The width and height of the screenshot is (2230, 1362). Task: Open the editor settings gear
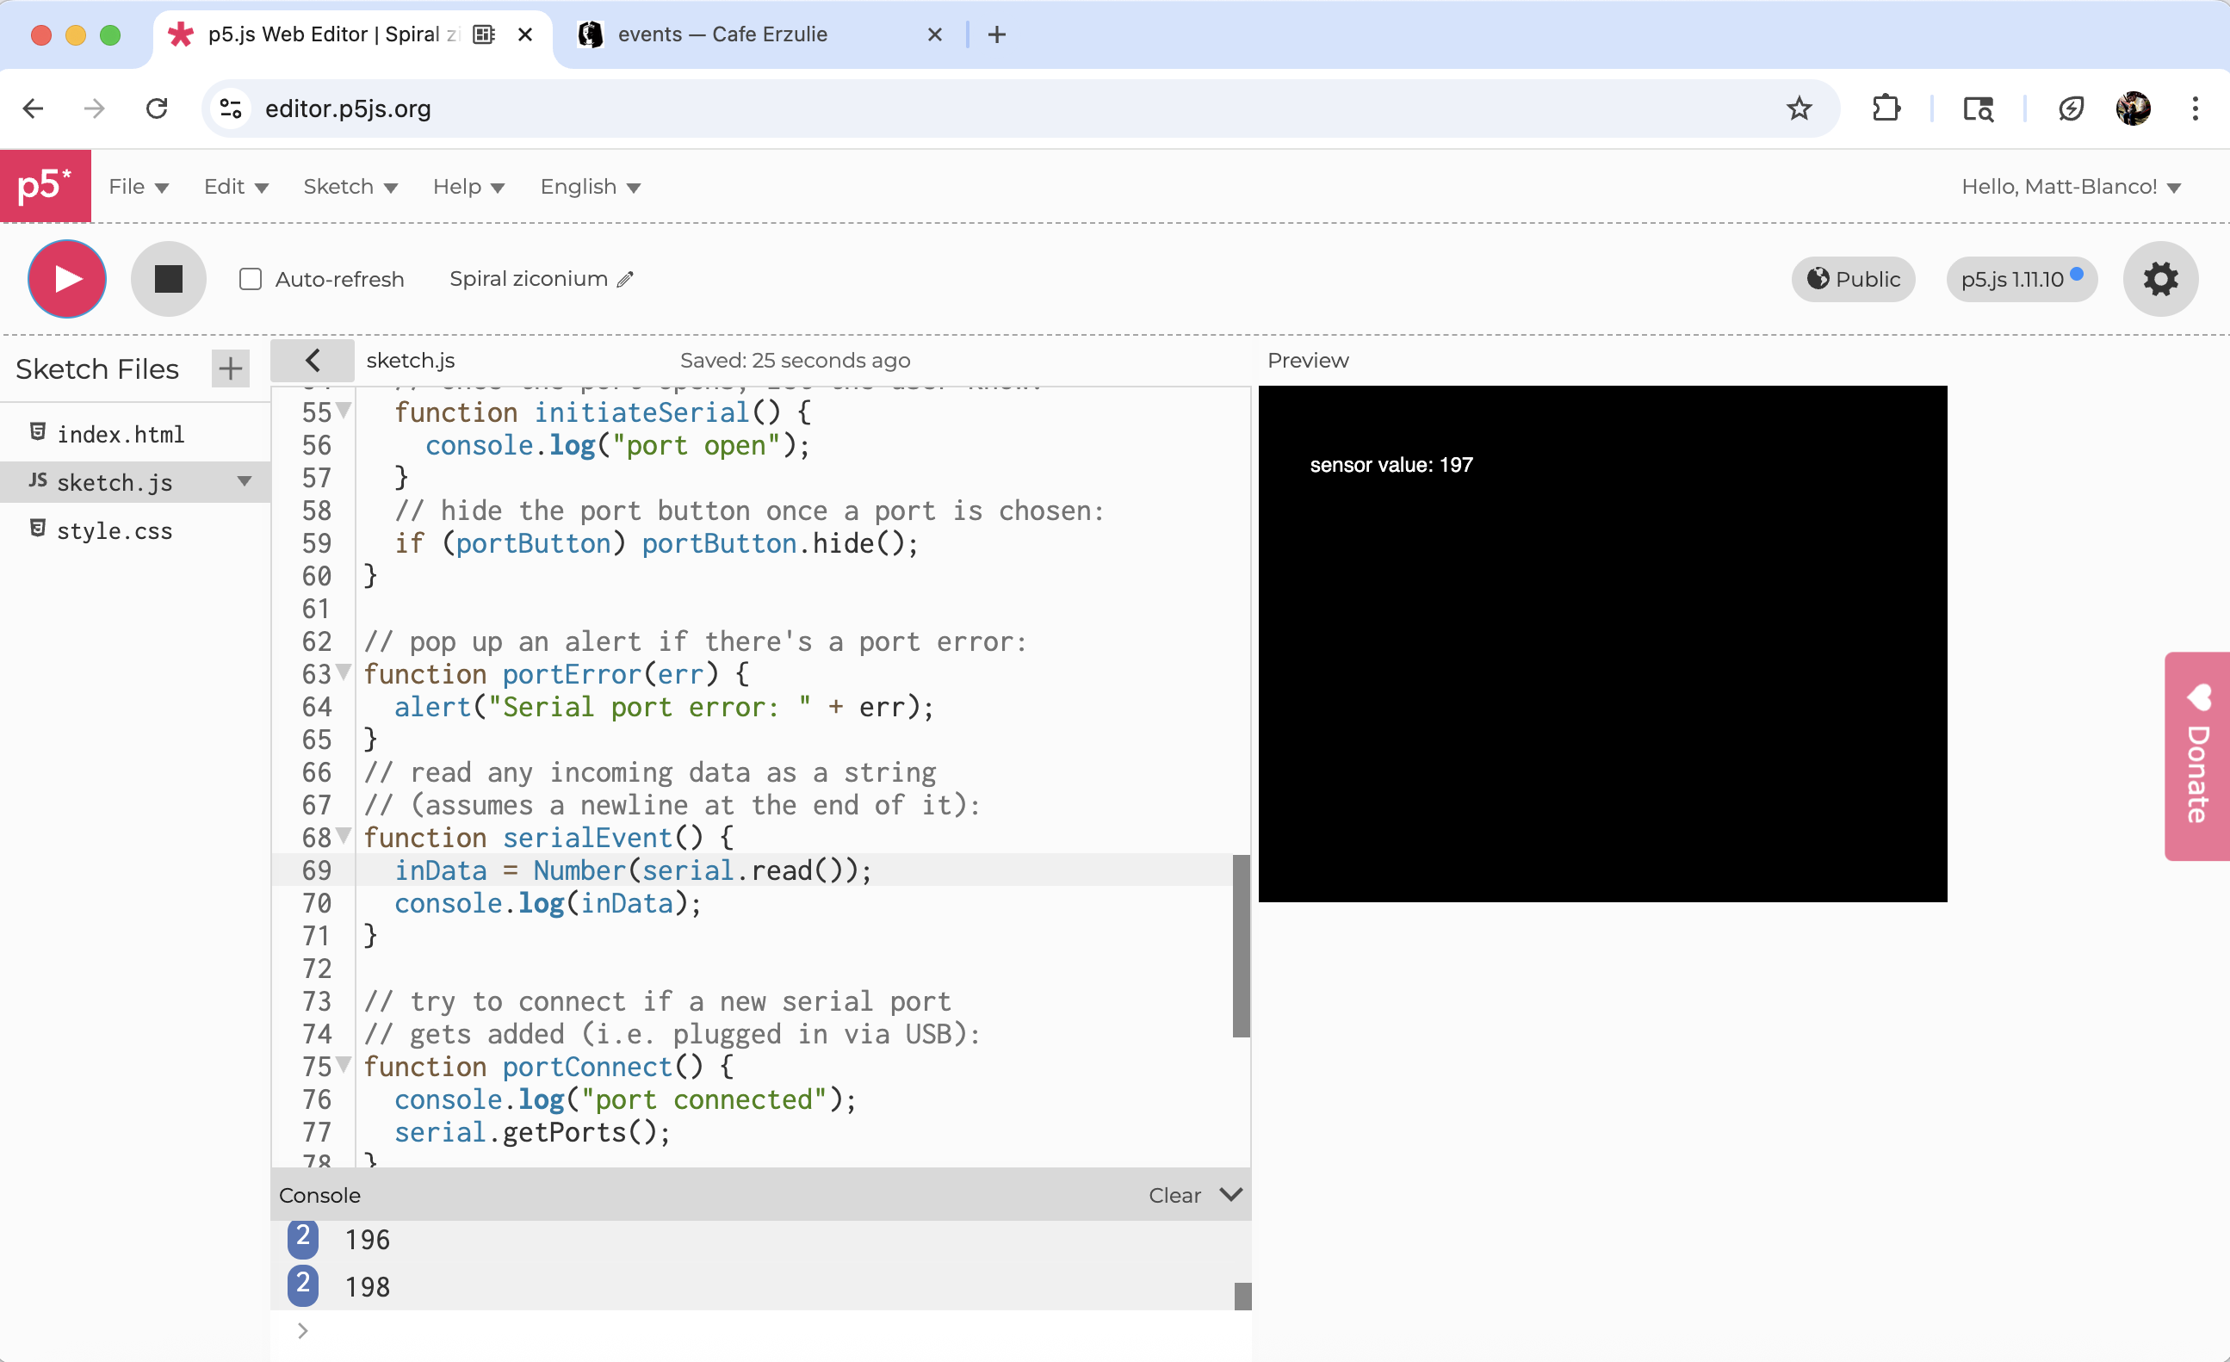click(2159, 279)
